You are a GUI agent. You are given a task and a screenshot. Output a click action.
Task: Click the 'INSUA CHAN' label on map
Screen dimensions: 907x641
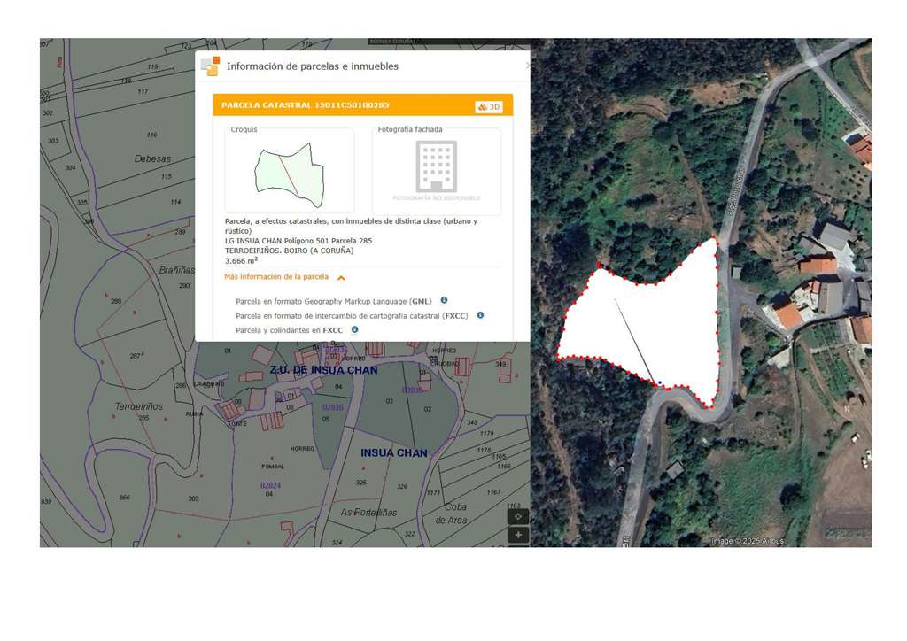tap(393, 452)
